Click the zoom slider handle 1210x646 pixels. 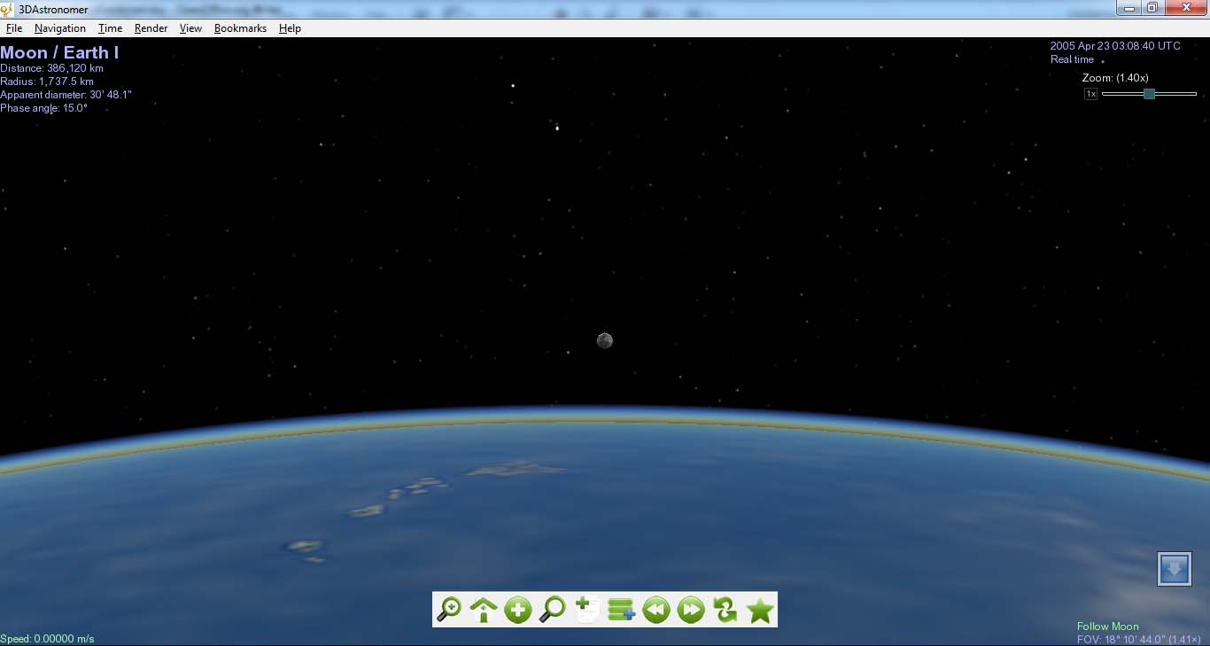(x=1149, y=94)
